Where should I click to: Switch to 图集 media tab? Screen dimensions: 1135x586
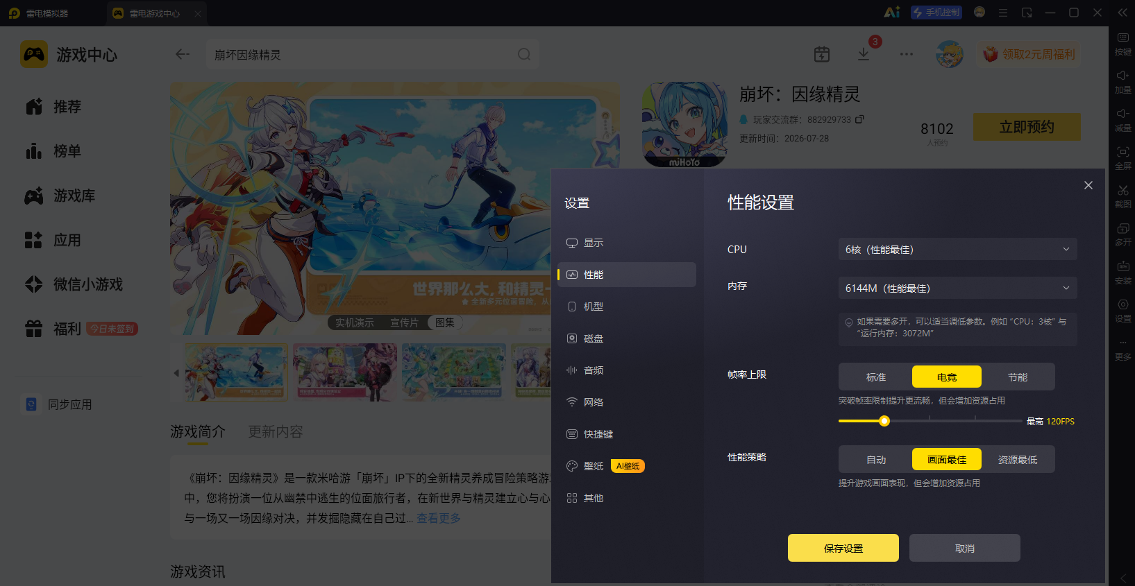(x=445, y=322)
